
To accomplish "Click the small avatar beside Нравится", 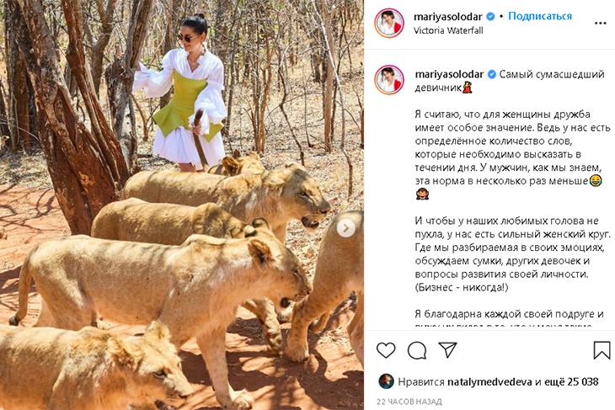I will (386, 381).
